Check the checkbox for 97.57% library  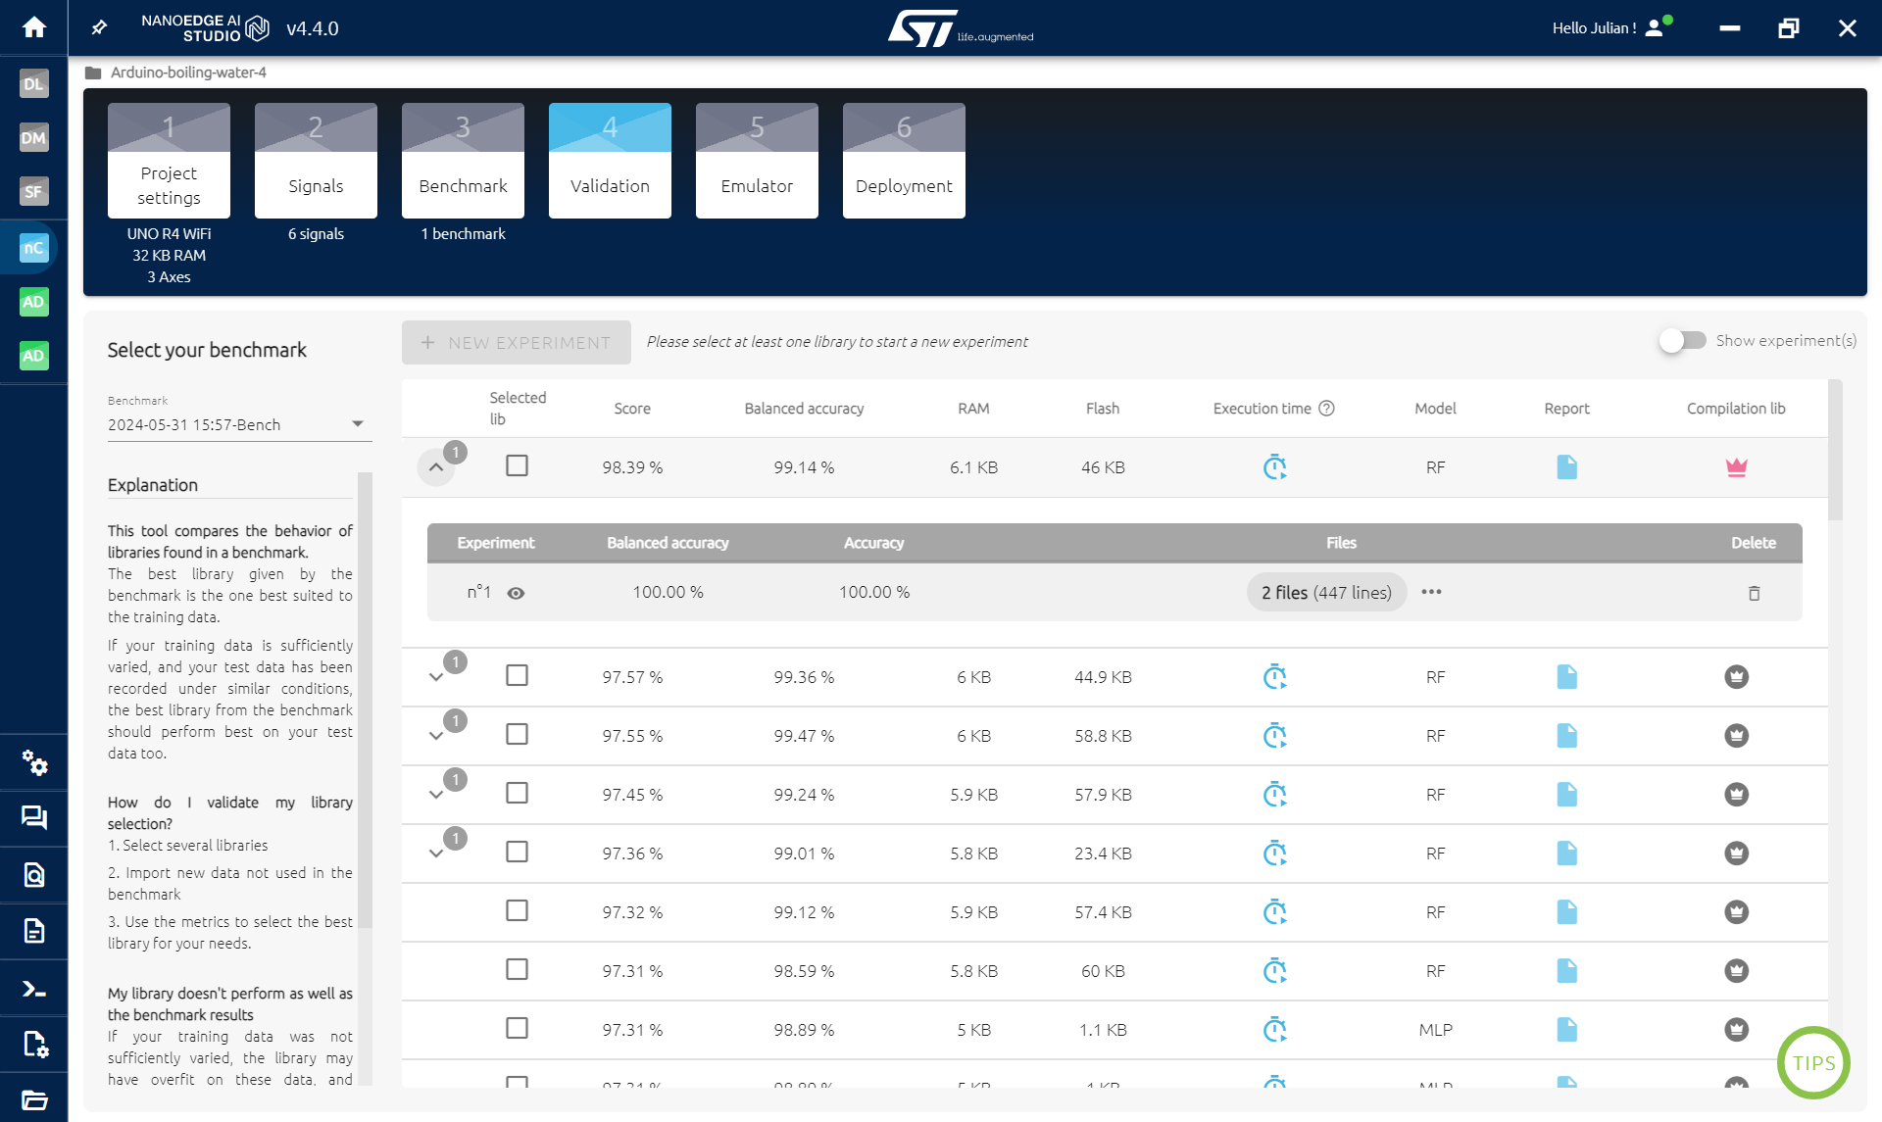coord(516,674)
